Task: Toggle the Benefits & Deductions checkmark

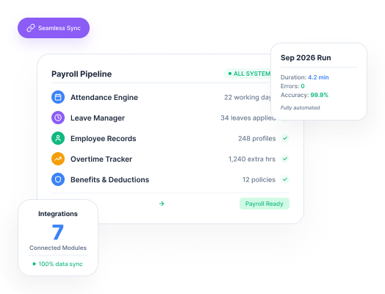Action: (285, 179)
